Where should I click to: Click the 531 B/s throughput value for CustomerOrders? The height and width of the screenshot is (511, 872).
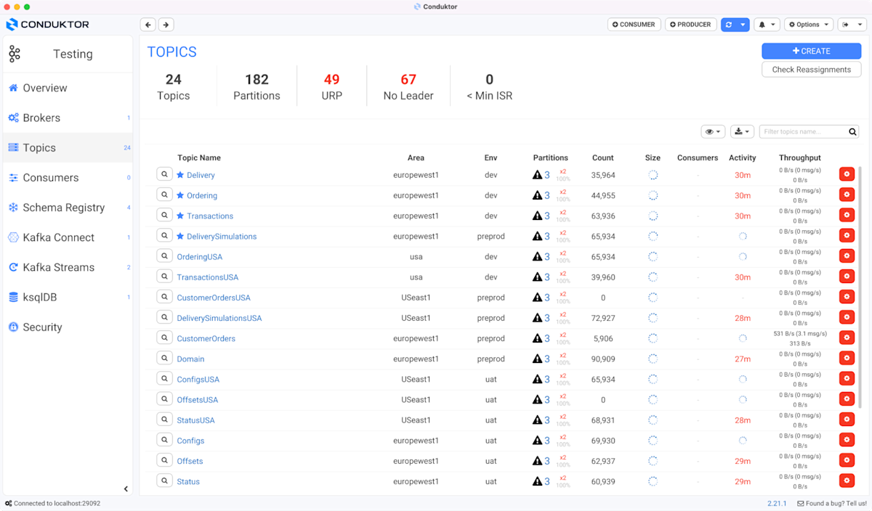(x=799, y=334)
